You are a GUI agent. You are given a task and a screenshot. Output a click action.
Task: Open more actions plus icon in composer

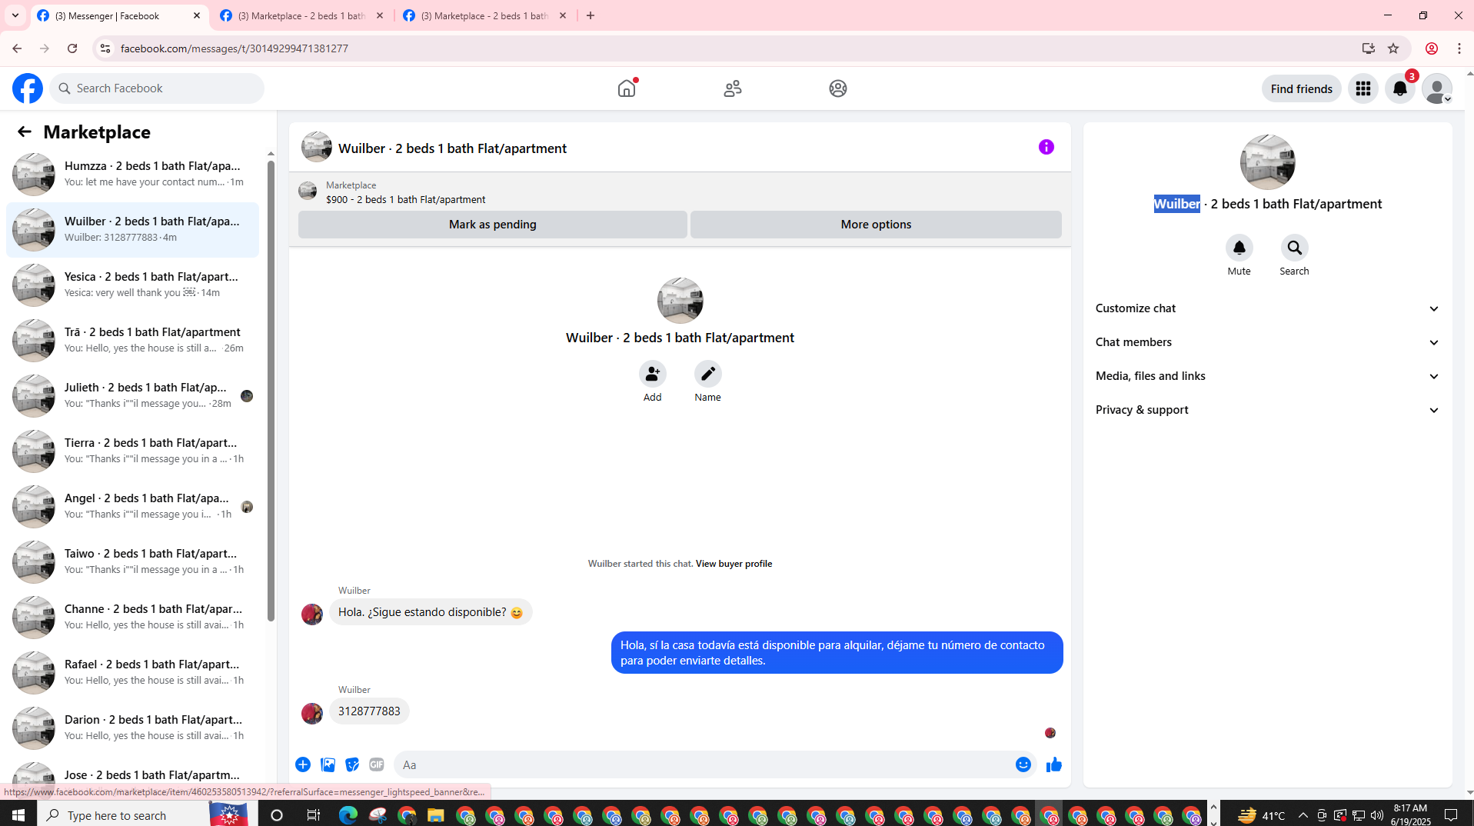(303, 764)
